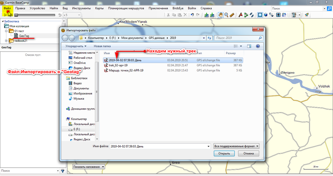Click the Отмена button
333x176 pixels.
[249, 153]
